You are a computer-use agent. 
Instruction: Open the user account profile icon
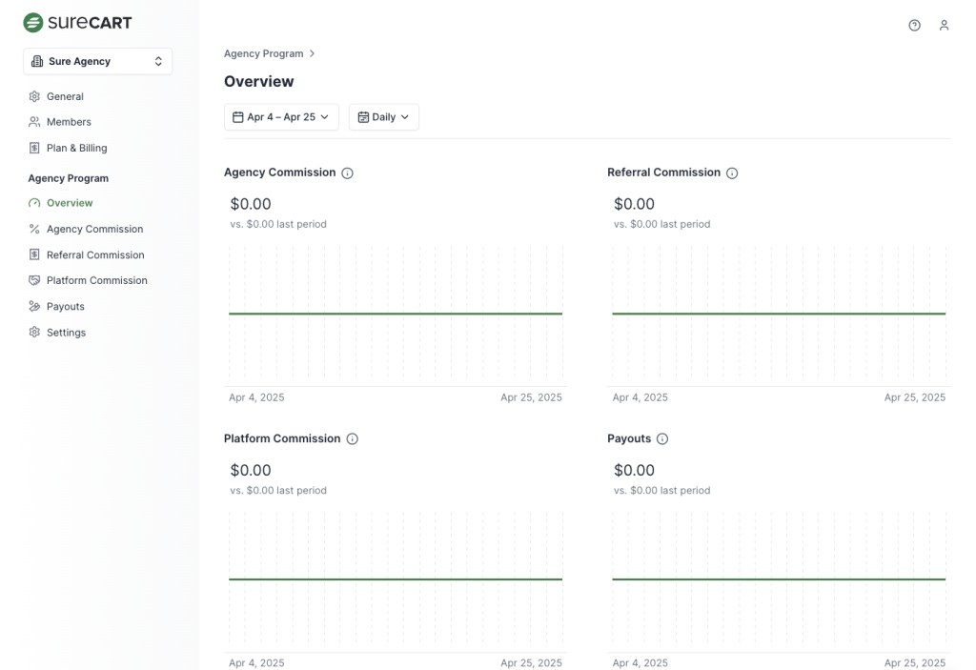944,26
